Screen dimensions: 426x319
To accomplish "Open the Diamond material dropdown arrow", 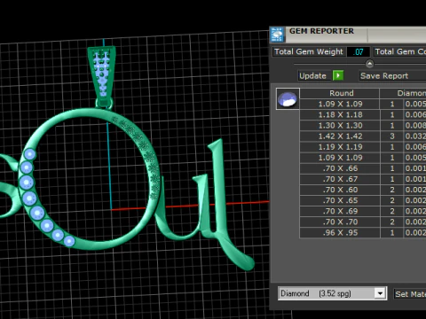I will click(380, 293).
